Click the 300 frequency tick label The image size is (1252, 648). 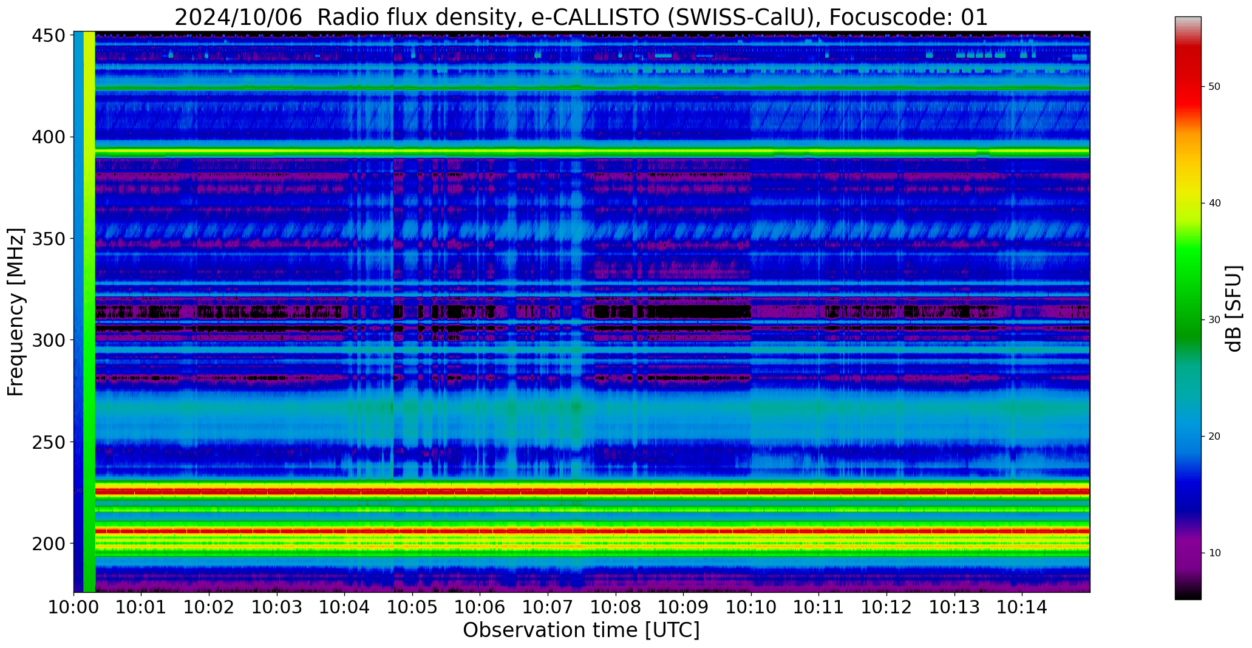coord(49,340)
